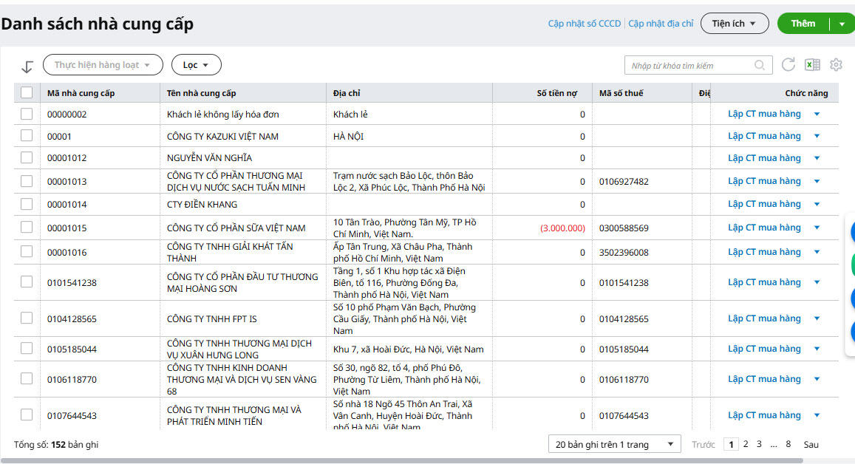
Task: Click the refresh list icon
Action: point(788,65)
